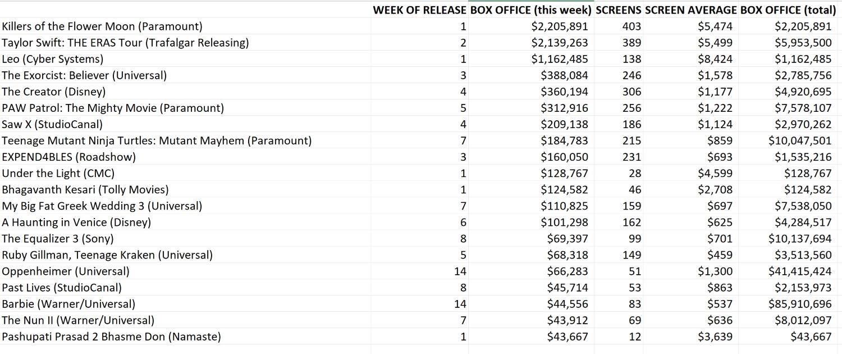Click the Past Lives (StudioCanal) cell
Image resolution: width=842 pixels, height=354 pixels.
[x=62, y=288]
